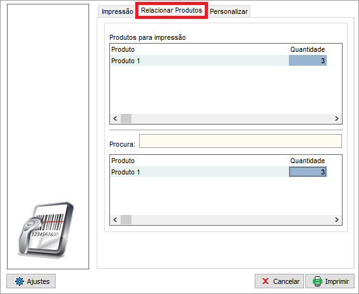The height and width of the screenshot is (294, 359).
Task: Open the Personalizar tab
Action: (229, 11)
